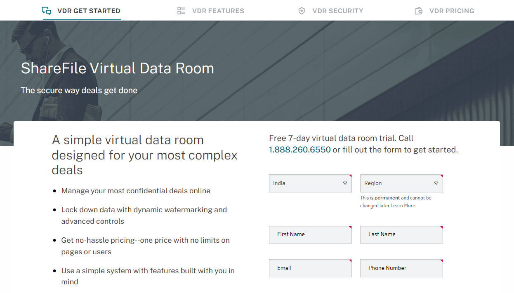Viewport: 514px width, 293px height.
Task: Select the VDR SECURITY navigation item
Action: [x=338, y=11]
